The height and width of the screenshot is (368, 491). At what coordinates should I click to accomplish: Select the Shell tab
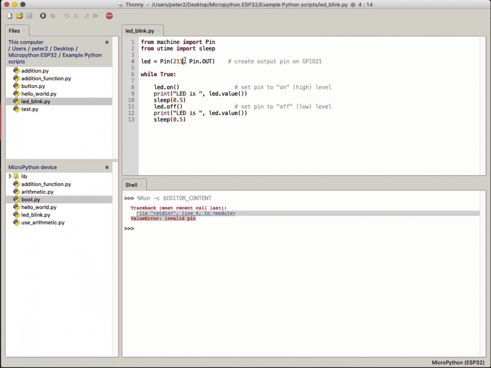[131, 185]
